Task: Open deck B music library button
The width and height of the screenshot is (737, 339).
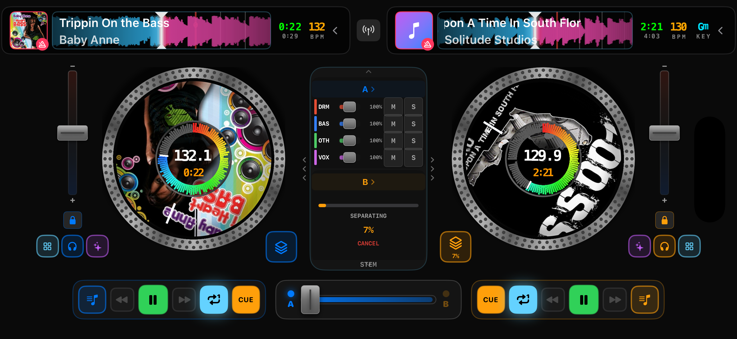Action: [645, 300]
